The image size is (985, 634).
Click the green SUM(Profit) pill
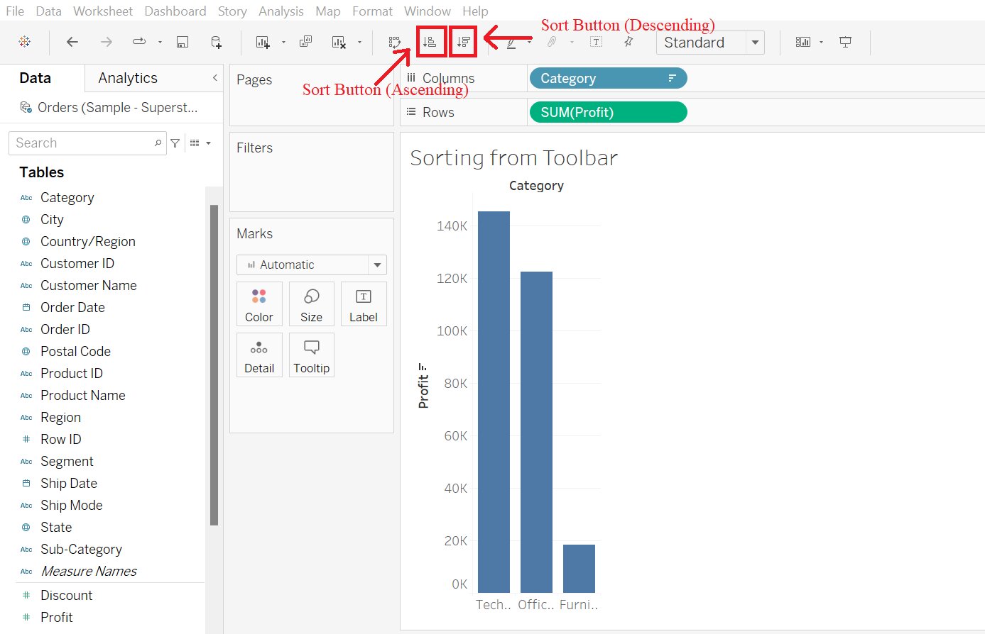point(608,112)
